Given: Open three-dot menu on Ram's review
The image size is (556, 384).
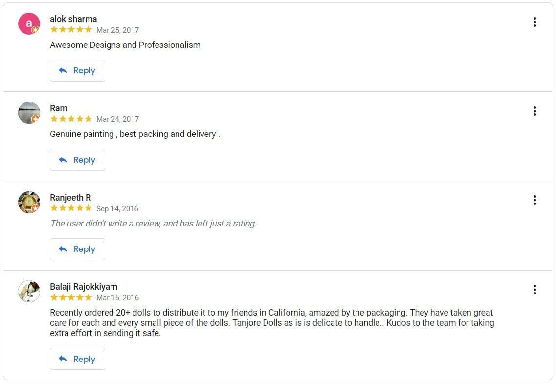Looking at the screenshot, I should tap(534, 111).
